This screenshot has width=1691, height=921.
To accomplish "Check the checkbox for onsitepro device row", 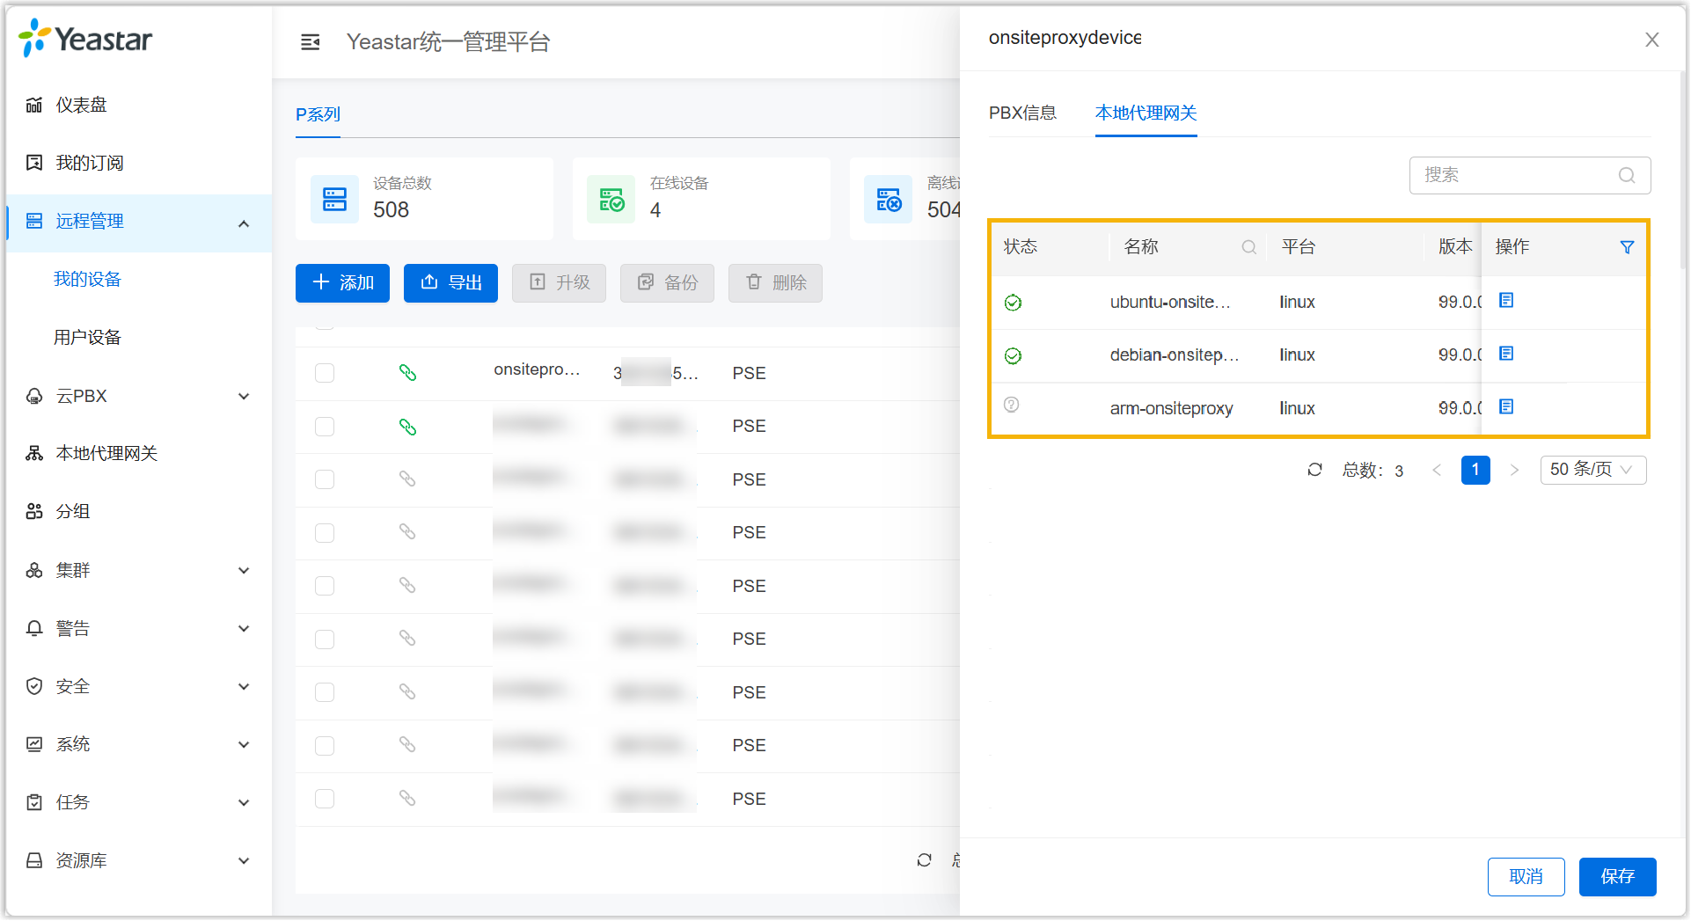I will [325, 373].
